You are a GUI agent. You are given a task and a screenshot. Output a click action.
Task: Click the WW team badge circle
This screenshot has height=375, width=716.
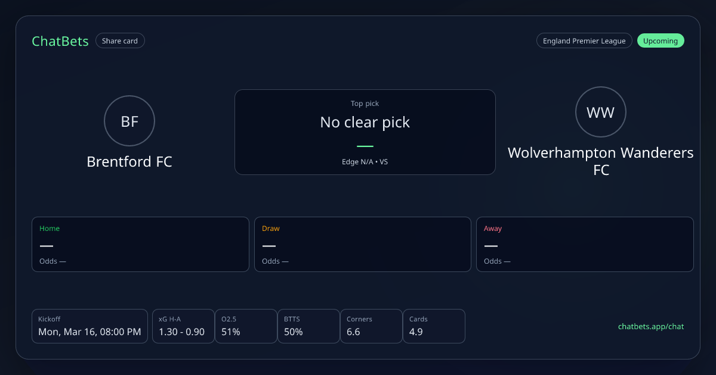(600, 112)
